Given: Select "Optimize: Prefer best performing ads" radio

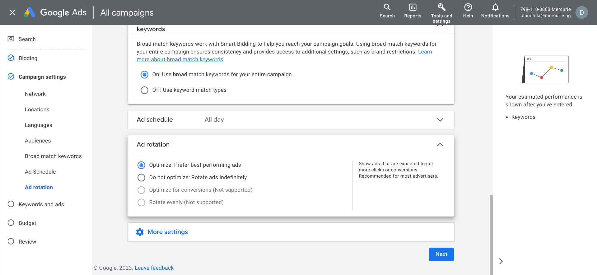Looking at the screenshot, I should (x=141, y=165).
